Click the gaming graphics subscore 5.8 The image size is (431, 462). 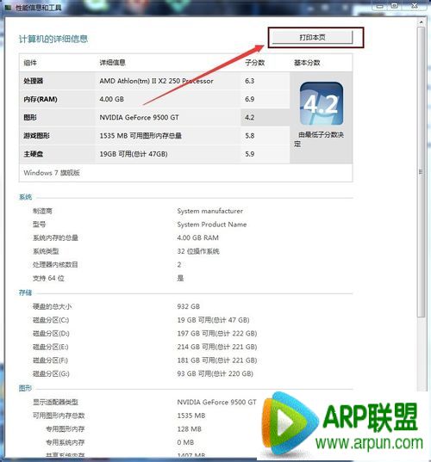(249, 136)
